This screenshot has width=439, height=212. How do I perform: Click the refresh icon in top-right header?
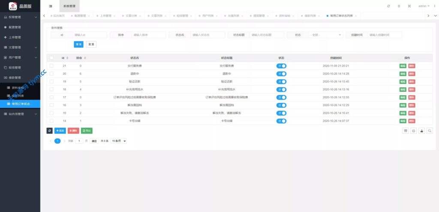(388, 6)
